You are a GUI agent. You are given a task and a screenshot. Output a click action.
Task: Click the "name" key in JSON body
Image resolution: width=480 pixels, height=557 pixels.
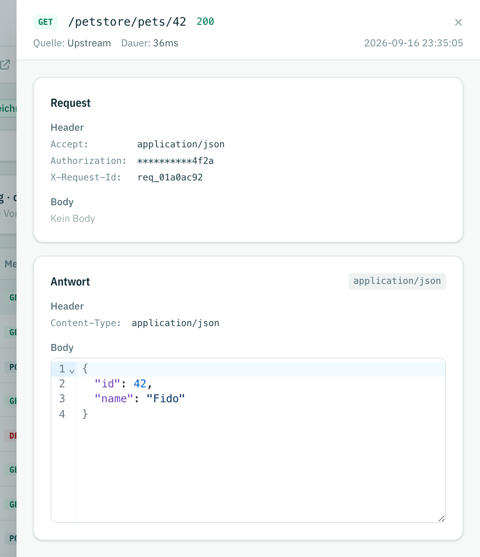[x=114, y=399]
